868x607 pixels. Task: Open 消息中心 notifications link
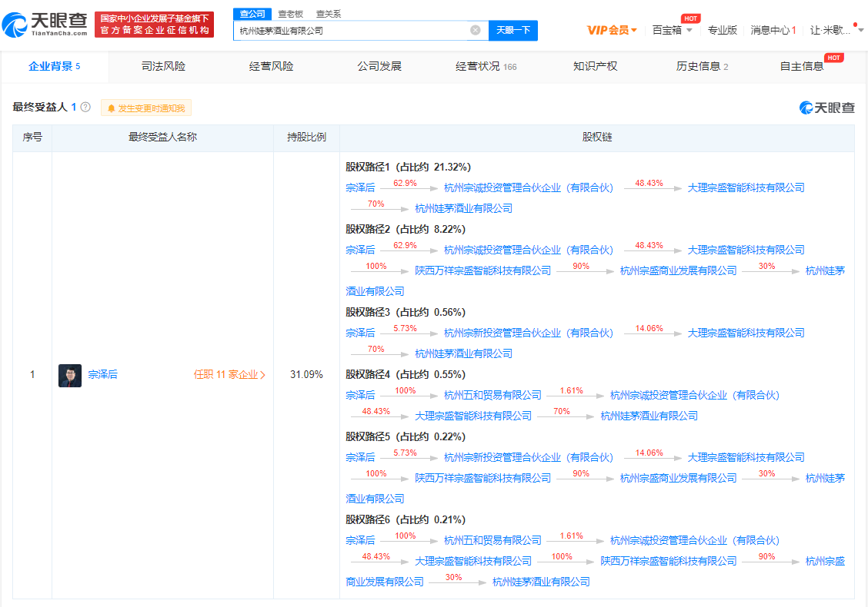pos(773,30)
